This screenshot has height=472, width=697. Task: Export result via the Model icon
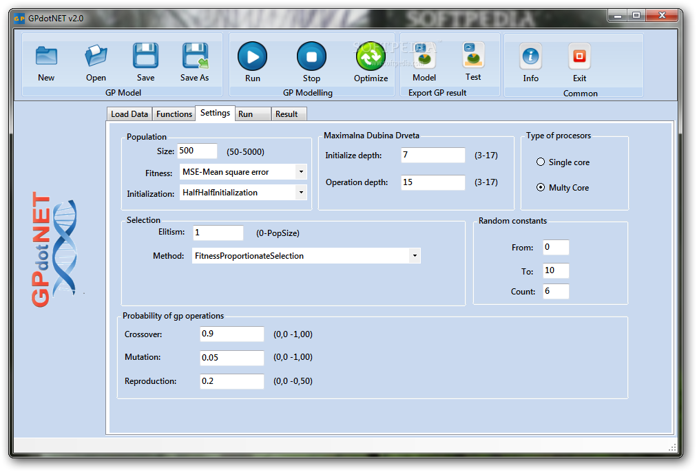coord(424,56)
